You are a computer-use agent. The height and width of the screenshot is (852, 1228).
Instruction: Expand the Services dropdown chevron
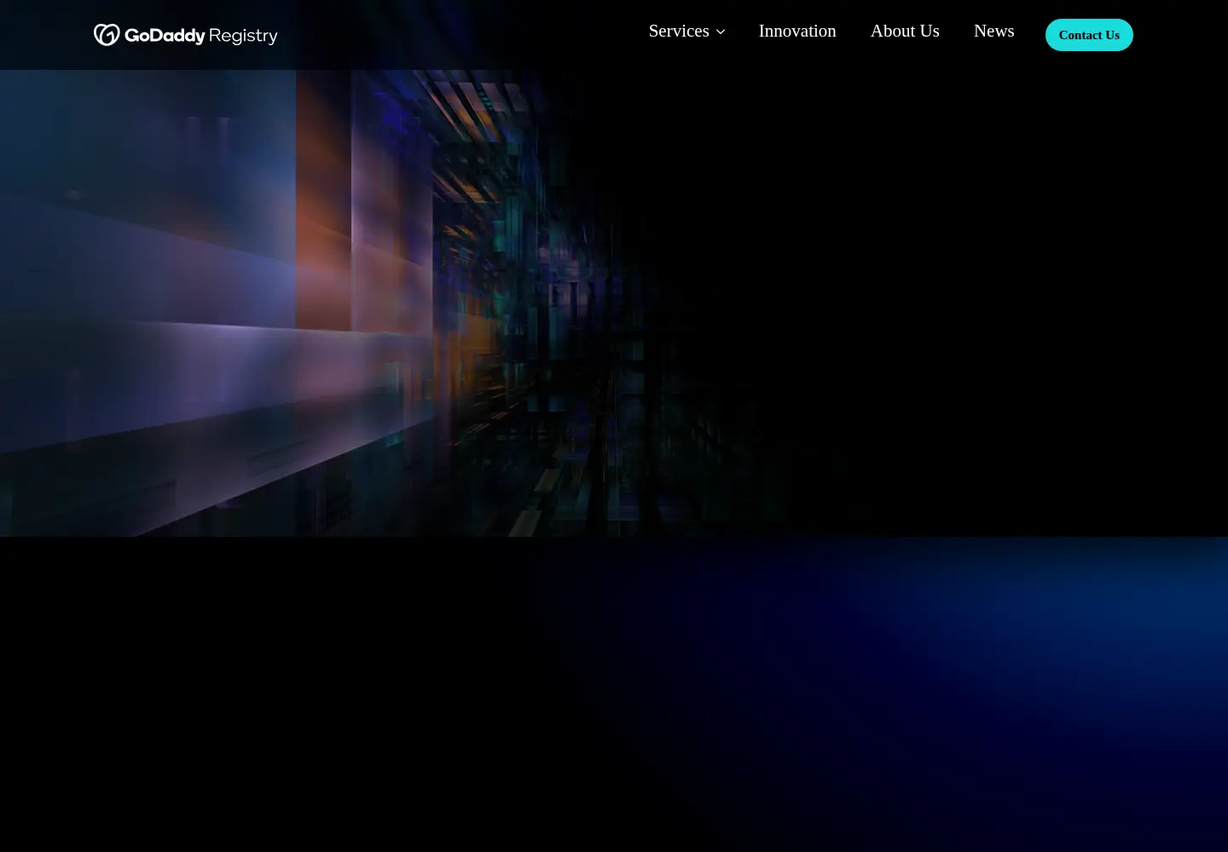pyautogui.click(x=721, y=32)
